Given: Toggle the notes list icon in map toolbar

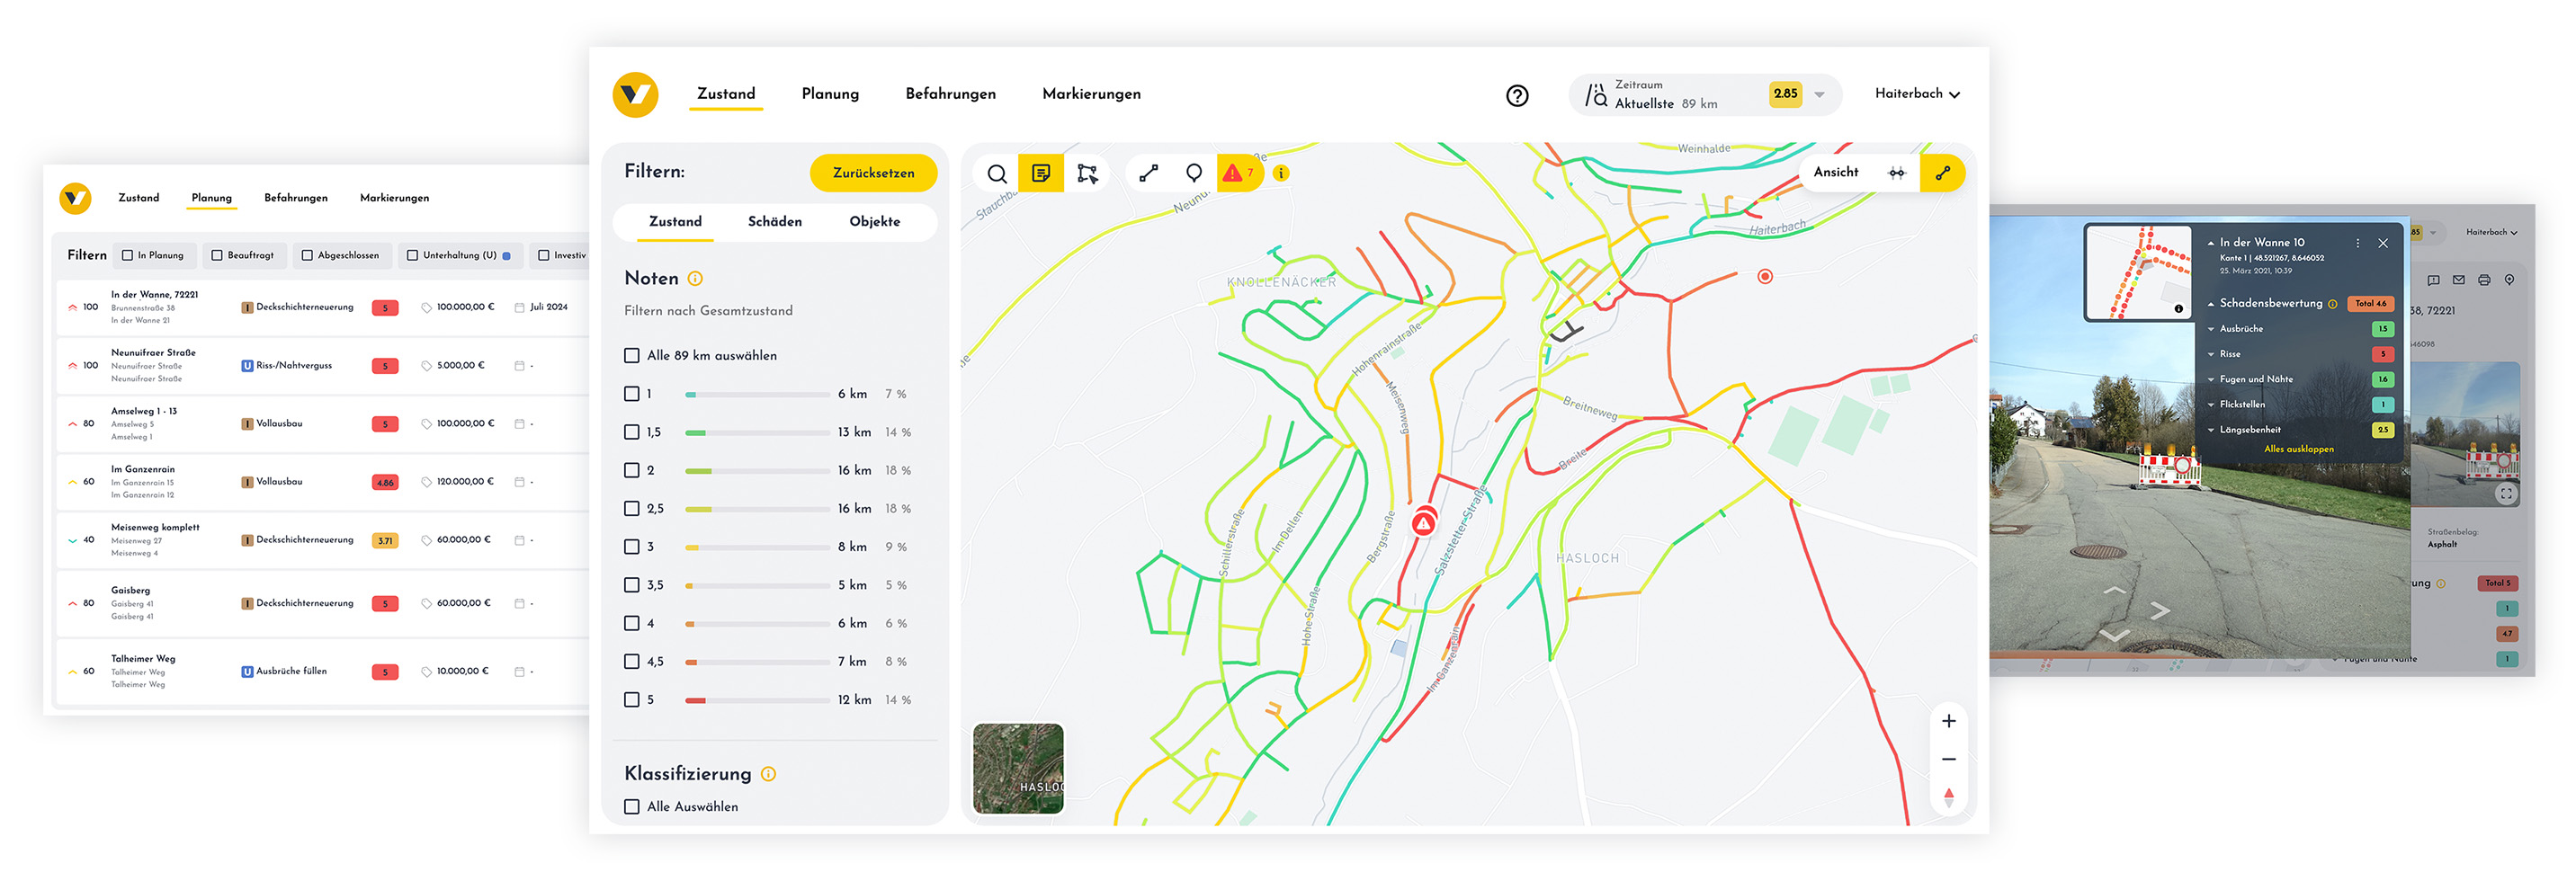Looking at the screenshot, I should tap(1041, 173).
